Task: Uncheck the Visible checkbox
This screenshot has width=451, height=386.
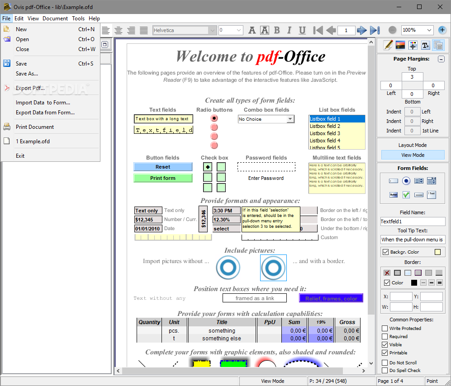Action: (385, 344)
